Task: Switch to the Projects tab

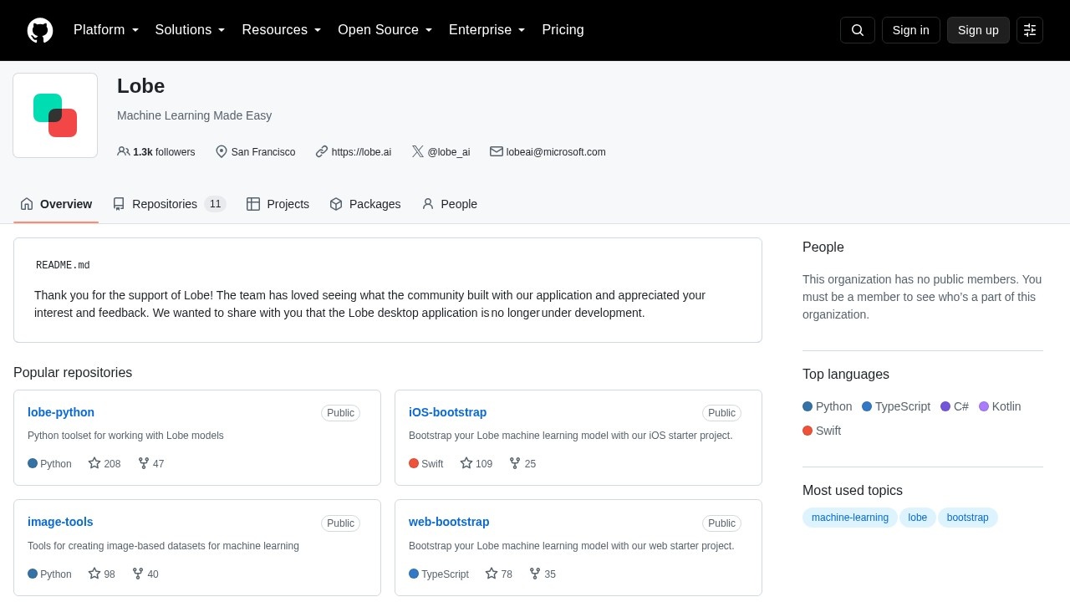Action: point(278,204)
